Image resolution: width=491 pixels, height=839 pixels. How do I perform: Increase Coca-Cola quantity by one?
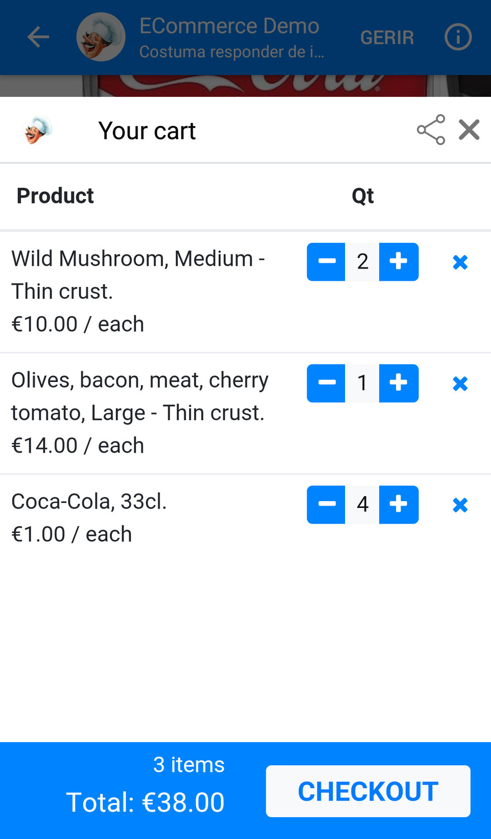tap(399, 505)
